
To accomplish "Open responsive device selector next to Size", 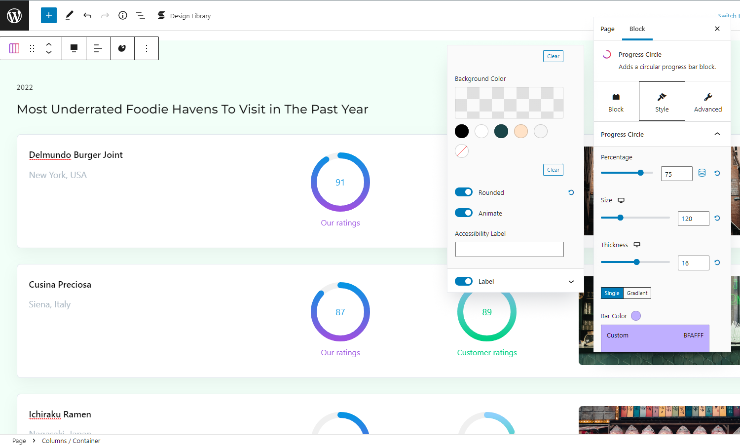I will [x=621, y=200].
